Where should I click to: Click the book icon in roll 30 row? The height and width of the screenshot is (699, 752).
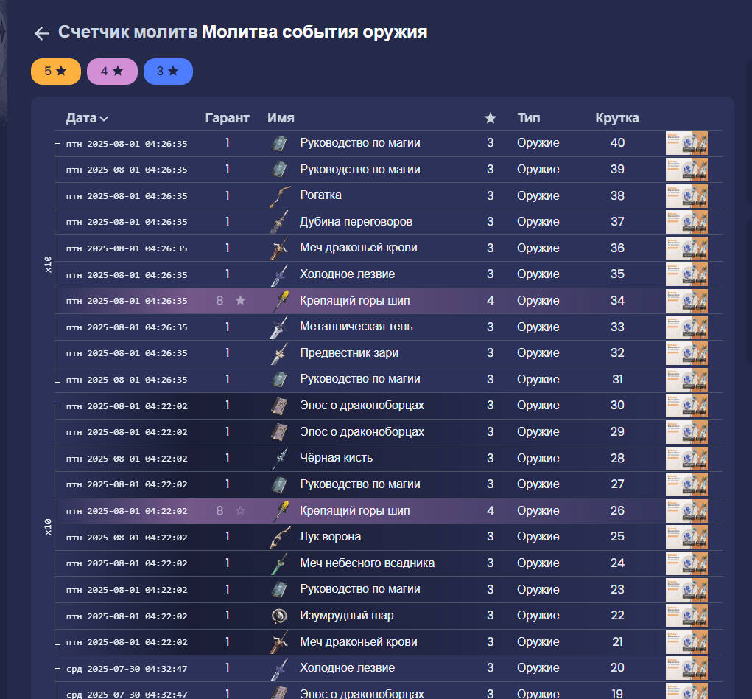[x=279, y=406]
